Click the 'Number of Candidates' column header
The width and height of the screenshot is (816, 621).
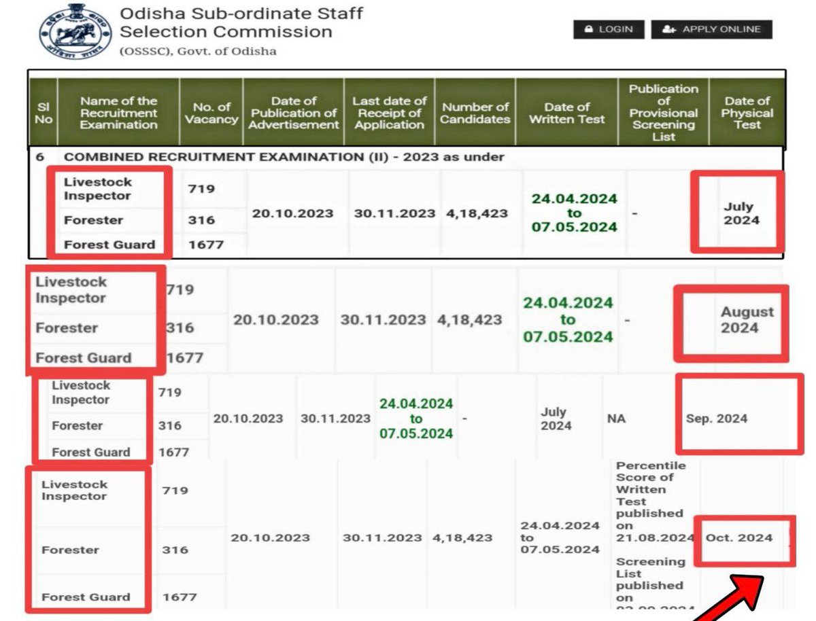(x=475, y=113)
